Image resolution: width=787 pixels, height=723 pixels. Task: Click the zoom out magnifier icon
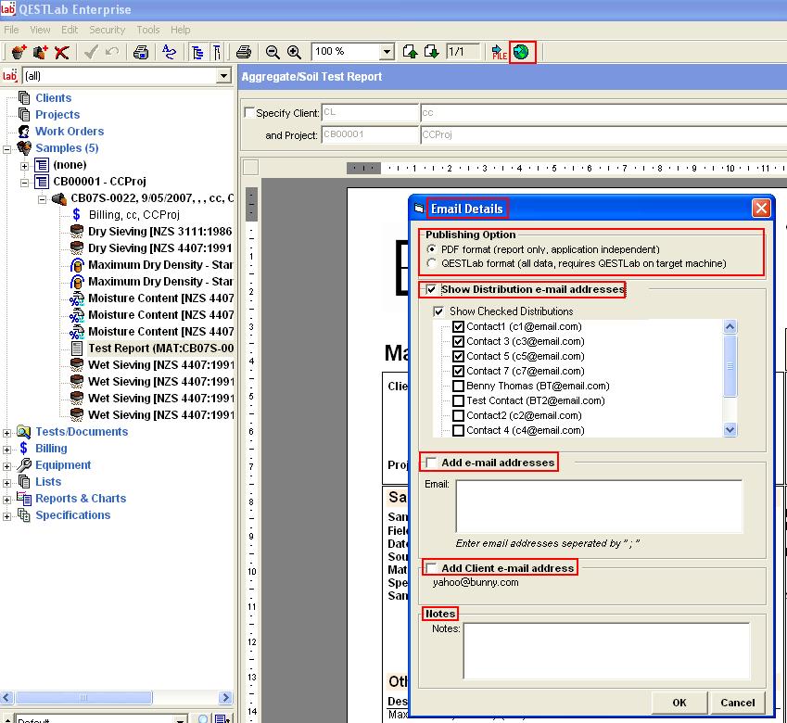coord(273,52)
